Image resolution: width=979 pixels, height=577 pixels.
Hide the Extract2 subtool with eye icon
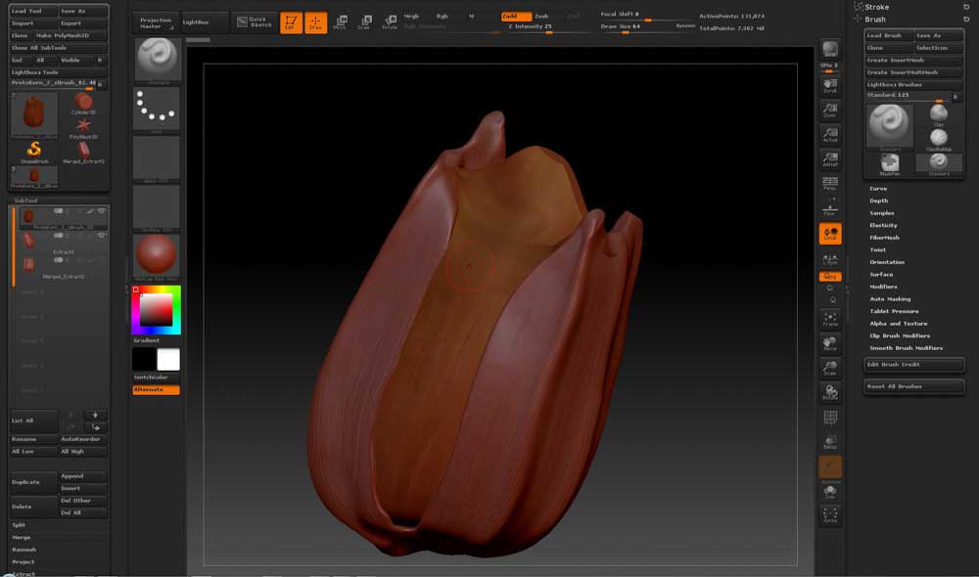(x=102, y=238)
